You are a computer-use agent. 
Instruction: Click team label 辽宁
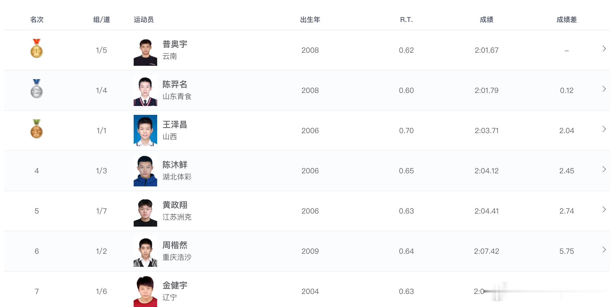pyautogui.click(x=170, y=298)
